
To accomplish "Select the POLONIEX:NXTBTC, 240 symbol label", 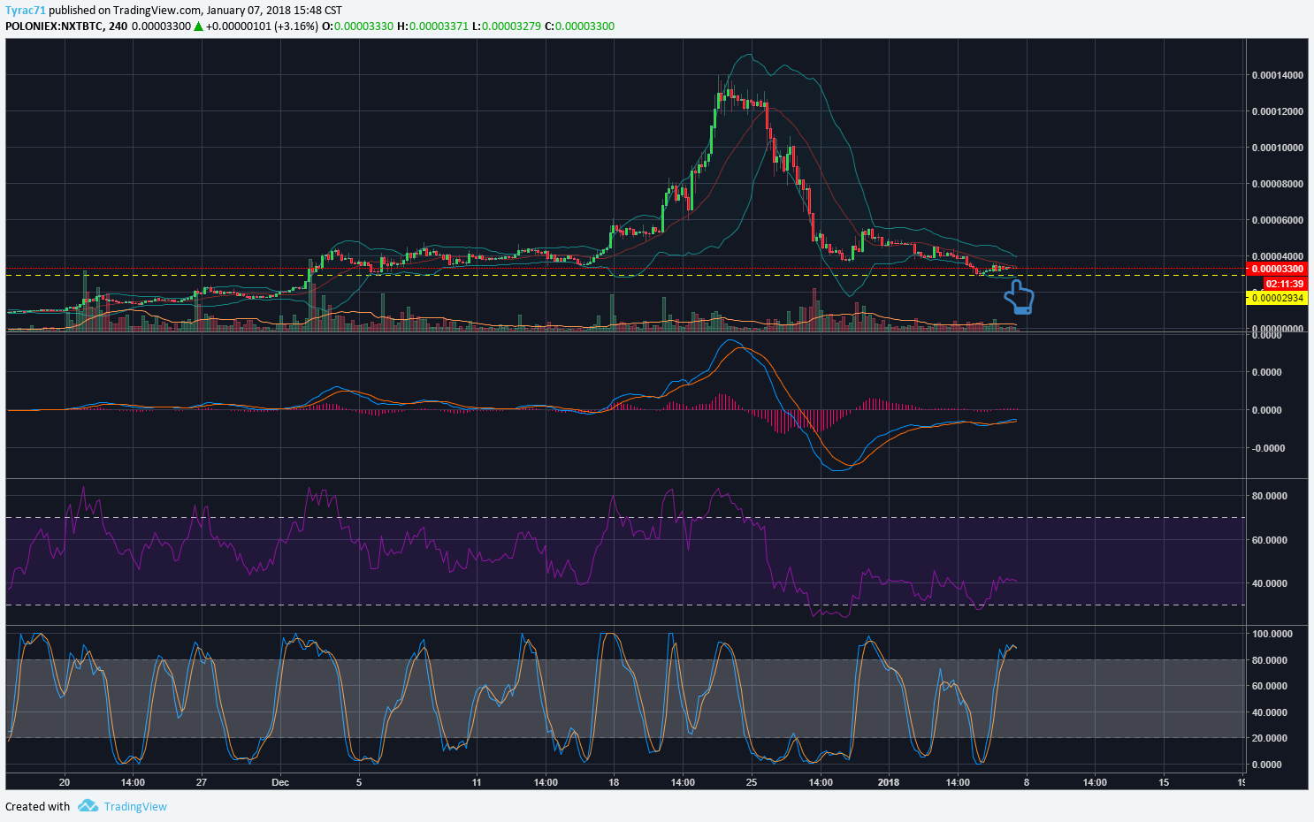I will click(x=66, y=26).
